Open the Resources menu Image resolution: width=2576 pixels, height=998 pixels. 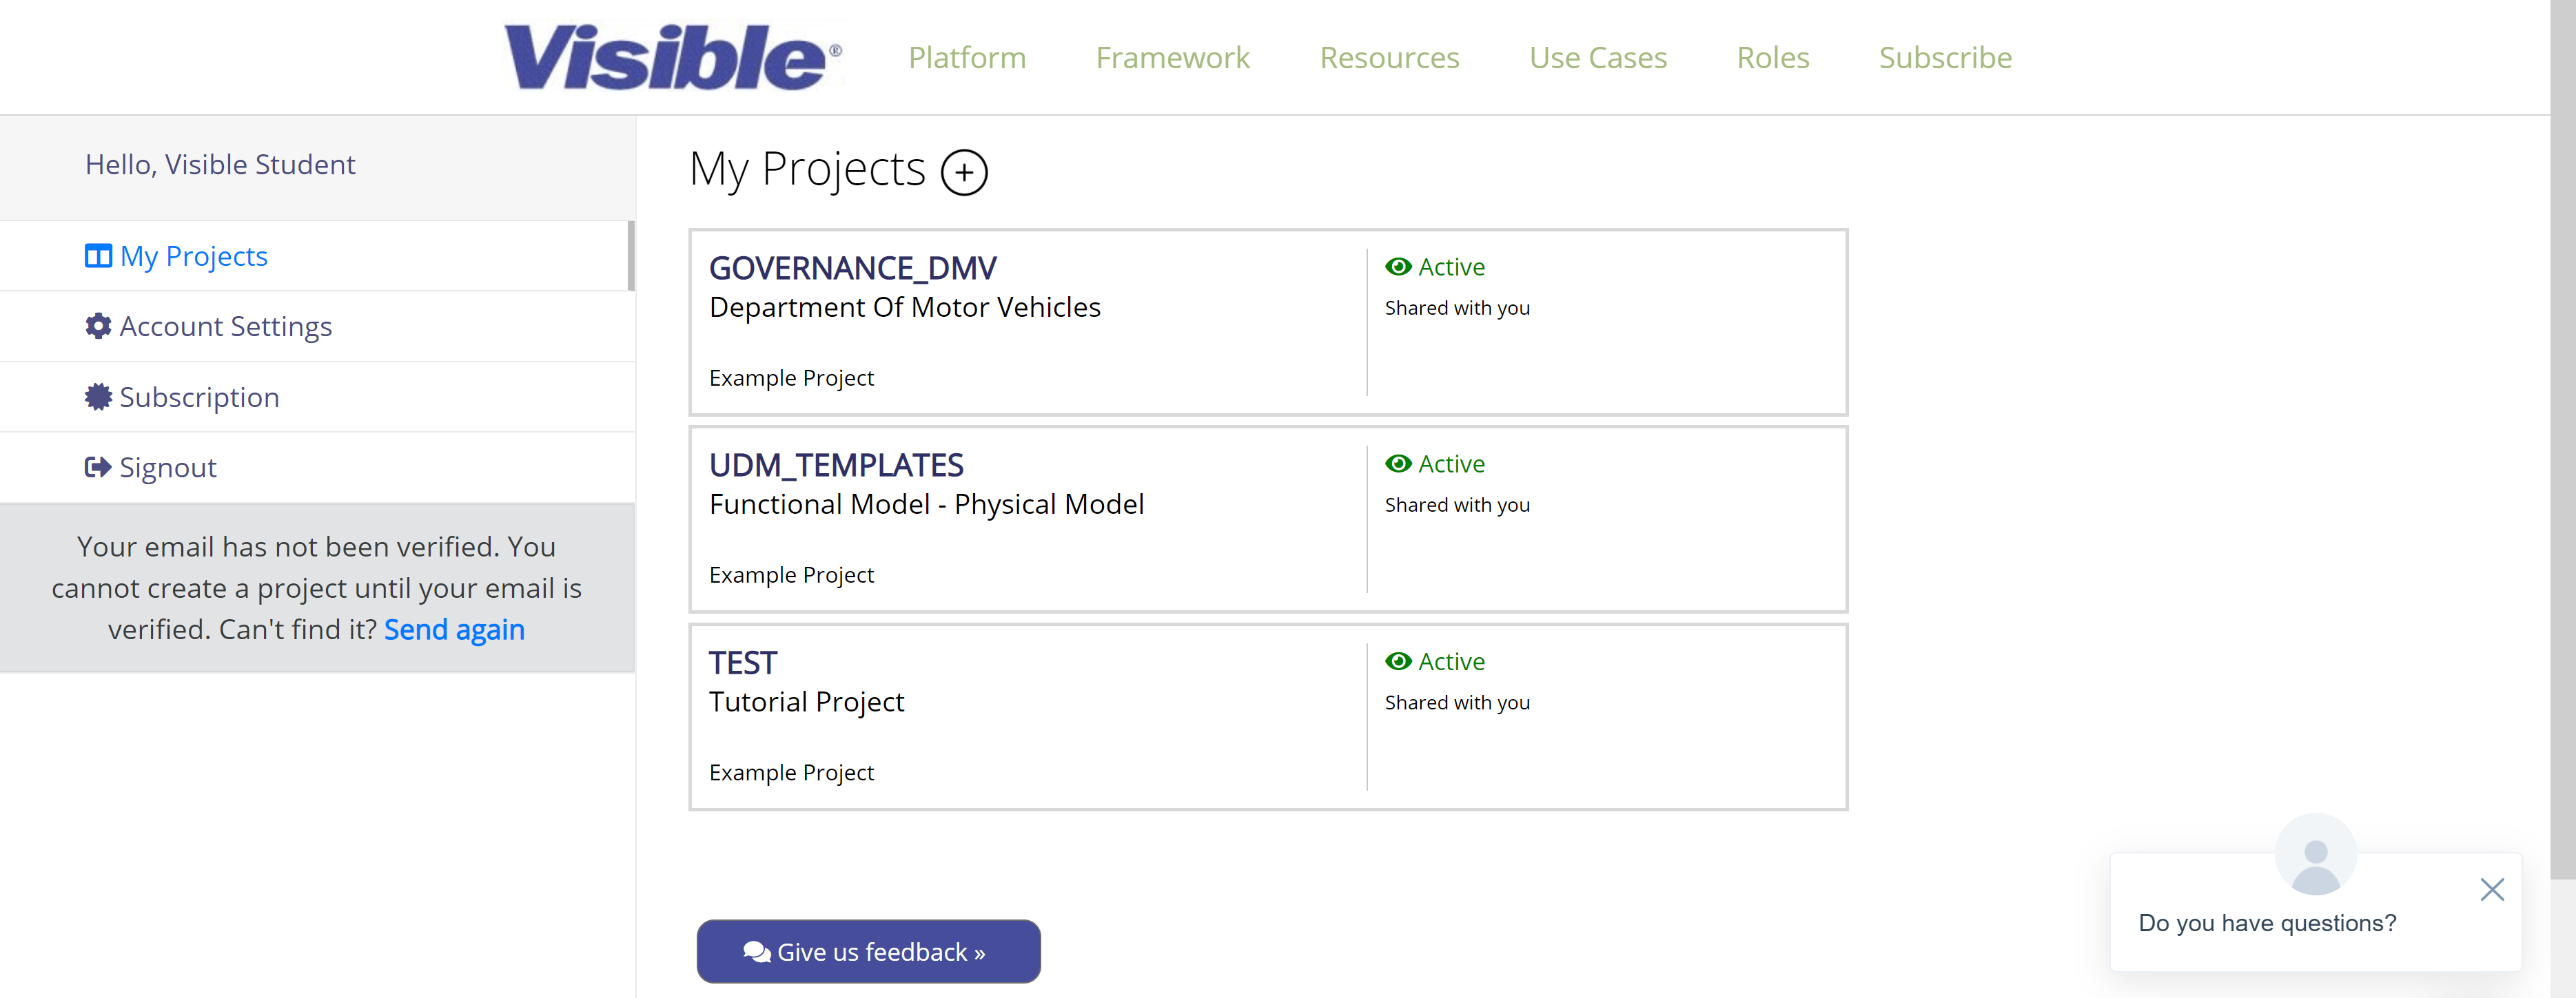[1389, 58]
